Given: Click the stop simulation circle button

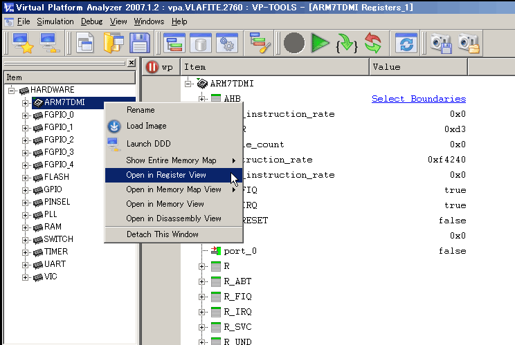Looking at the screenshot, I should (294, 43).
